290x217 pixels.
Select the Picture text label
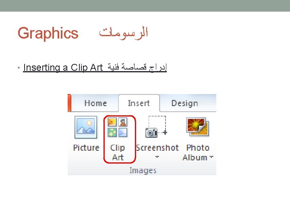tap(86, 148)
